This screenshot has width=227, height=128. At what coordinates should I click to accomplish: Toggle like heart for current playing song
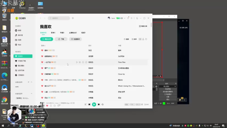[47, 106]
